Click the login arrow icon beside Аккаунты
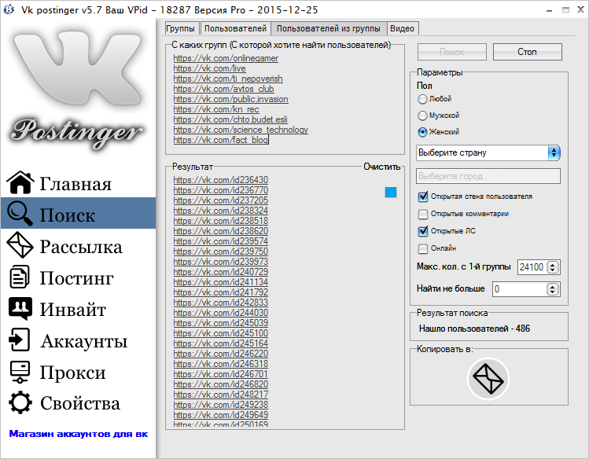The image size is (589, 459). 19,340
